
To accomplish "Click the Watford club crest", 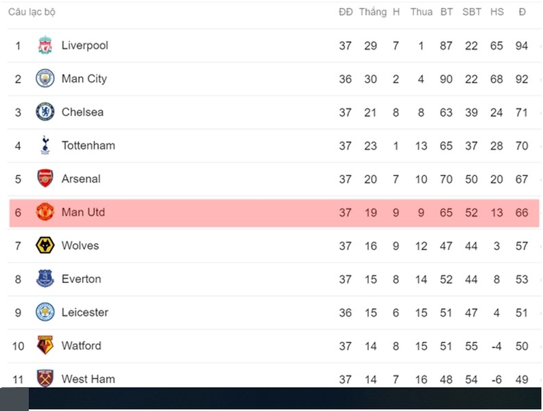I will coord(45,345).
